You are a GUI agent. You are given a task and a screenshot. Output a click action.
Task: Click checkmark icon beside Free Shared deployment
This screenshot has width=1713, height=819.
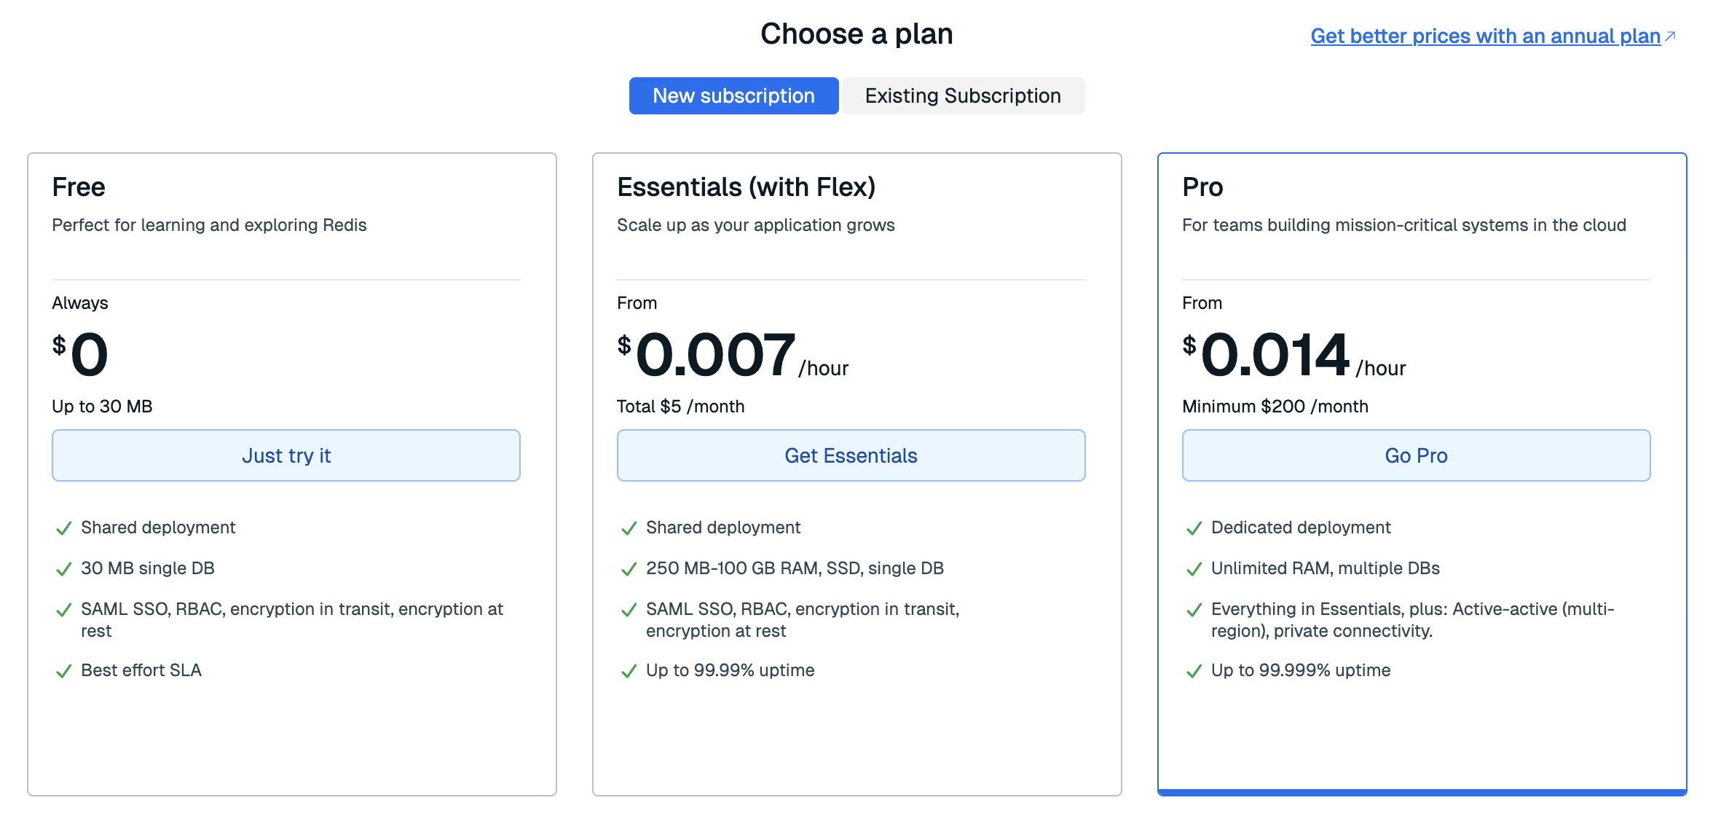click(x=64, y=528)
